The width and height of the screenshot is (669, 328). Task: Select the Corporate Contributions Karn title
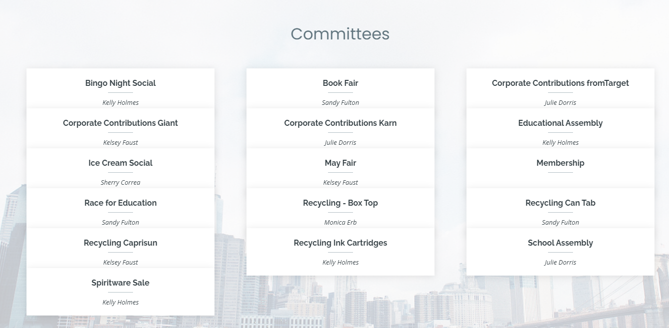tap(340, 123)
